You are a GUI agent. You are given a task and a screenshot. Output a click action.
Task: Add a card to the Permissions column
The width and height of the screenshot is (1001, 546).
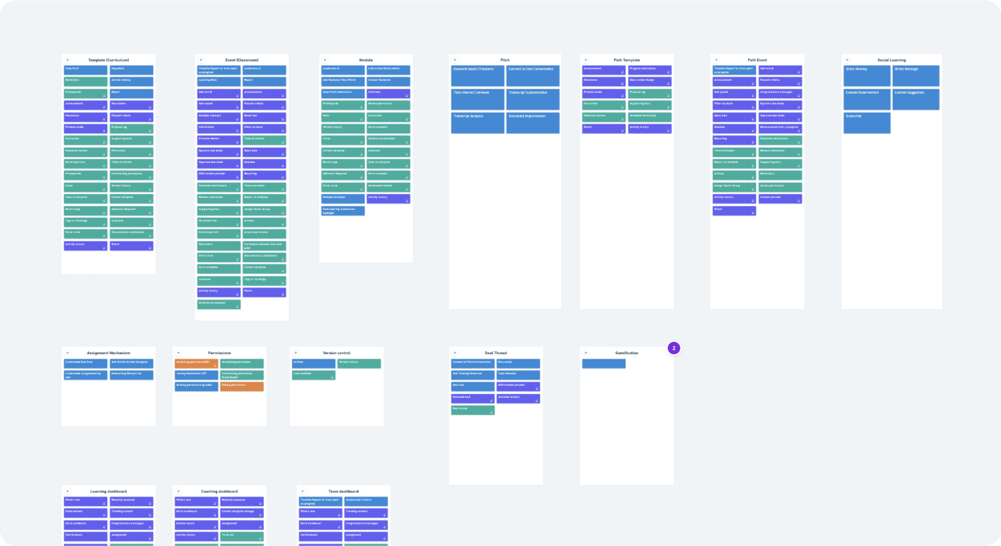tap(178, 353)
